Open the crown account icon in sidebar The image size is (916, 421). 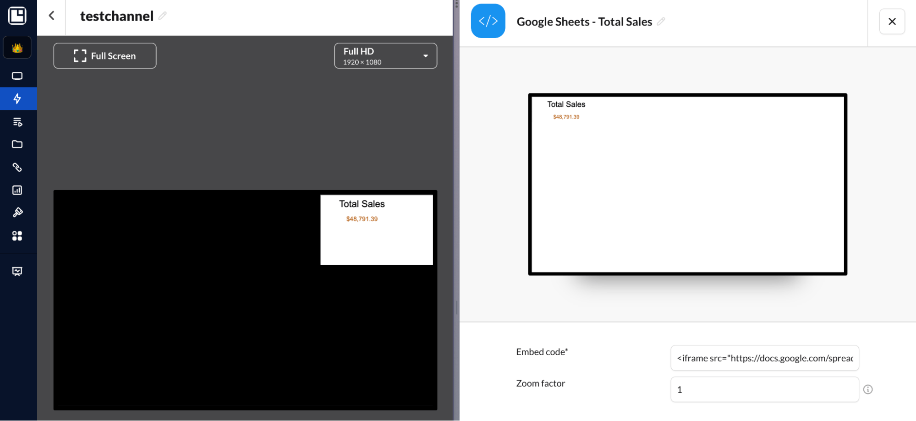click(x=17, y=48)
